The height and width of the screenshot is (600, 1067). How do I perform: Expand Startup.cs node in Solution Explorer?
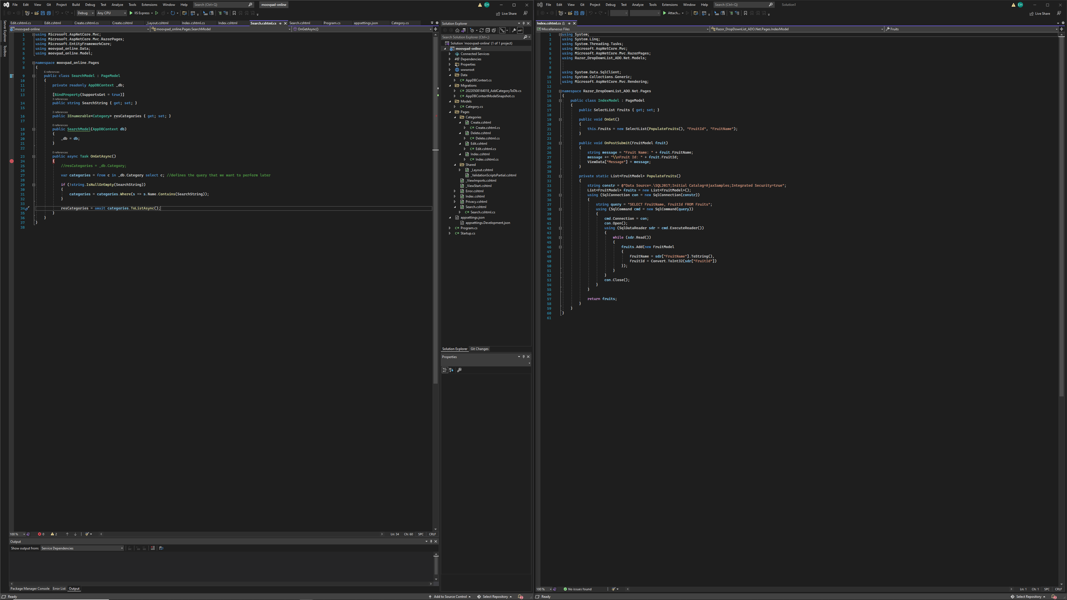coord(450,234)
